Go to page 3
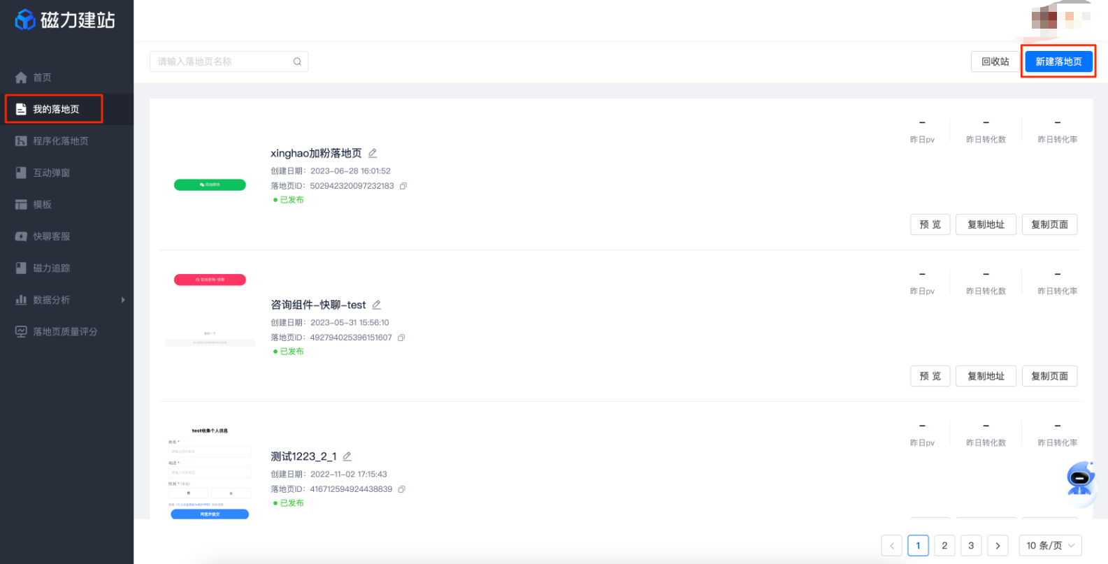This screenshot has height=564, width=1108. tap(971, 546)
